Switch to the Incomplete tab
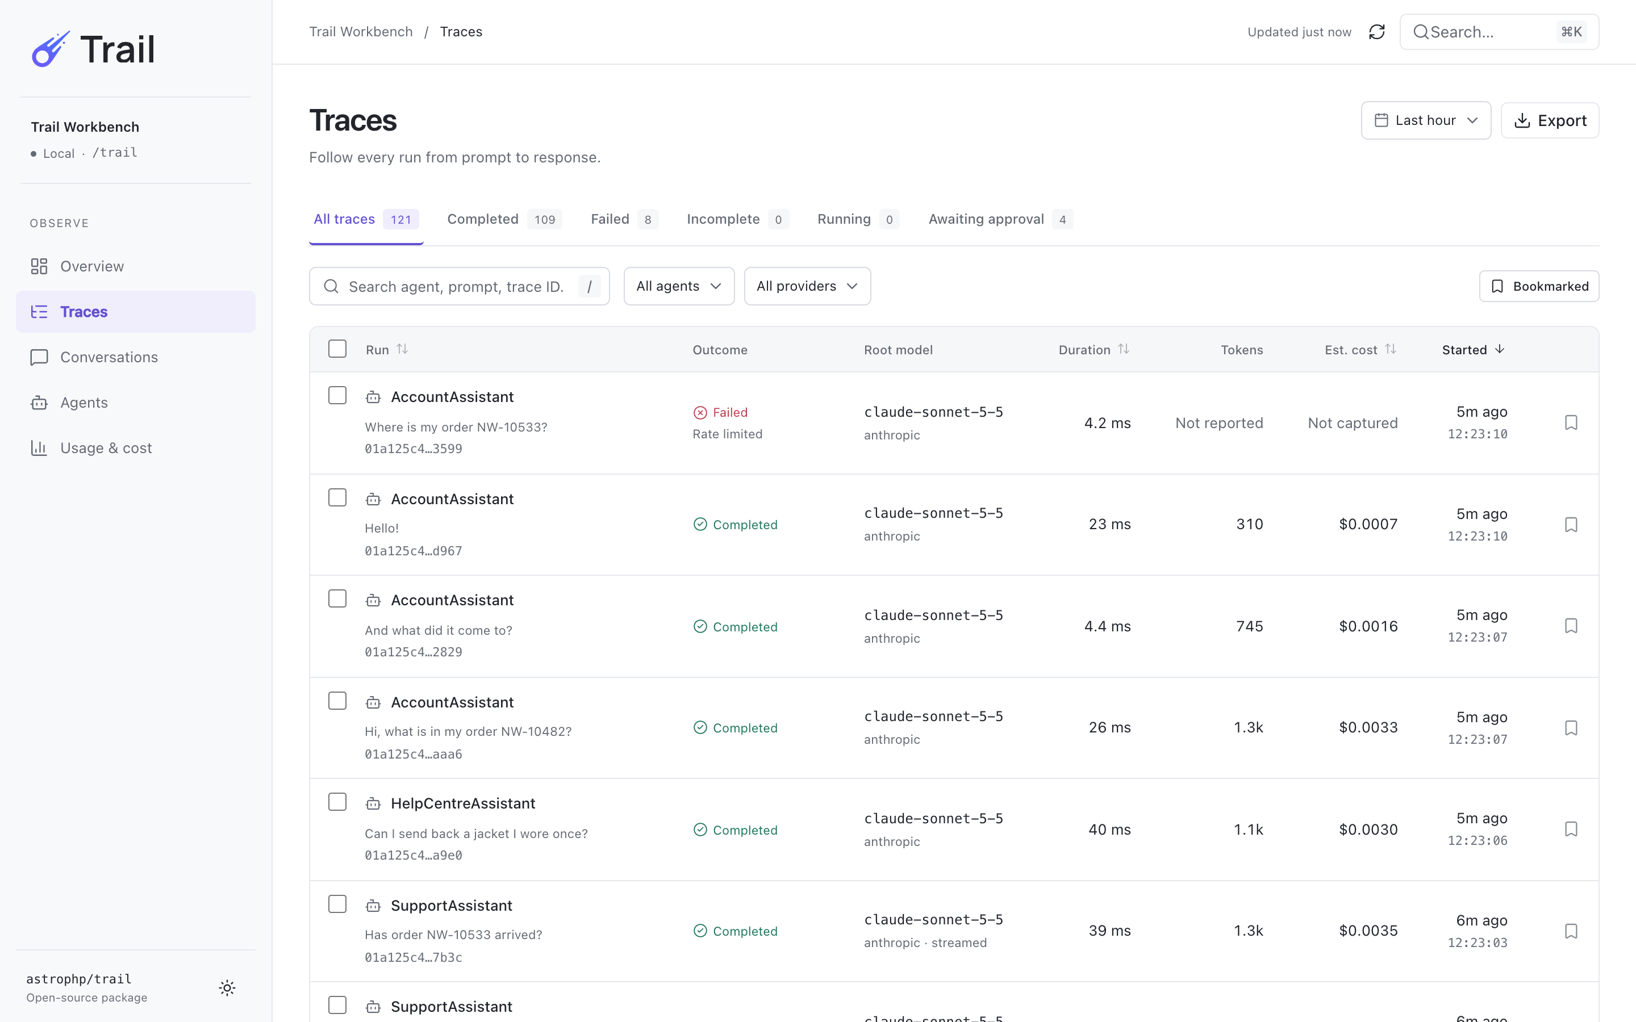Screen dimensions: 1636x1022 pyautogui.click(x=737, y=219)
